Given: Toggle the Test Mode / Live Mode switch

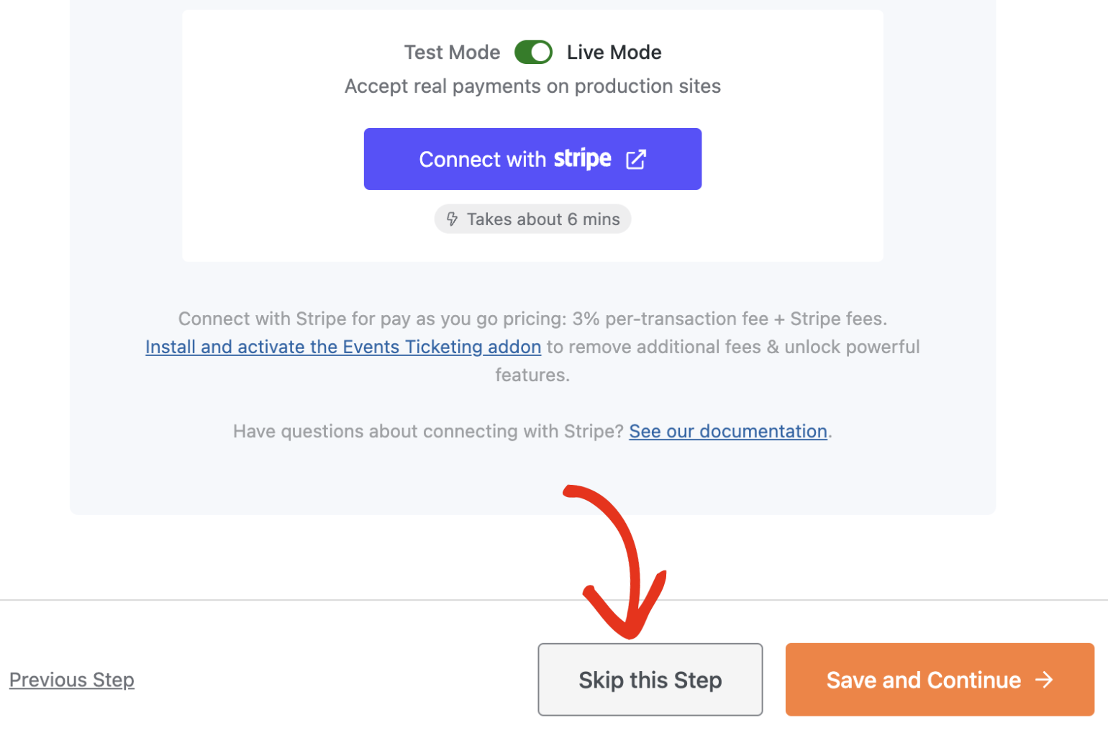Looking at the screenshot, I should tap(533, 53).
